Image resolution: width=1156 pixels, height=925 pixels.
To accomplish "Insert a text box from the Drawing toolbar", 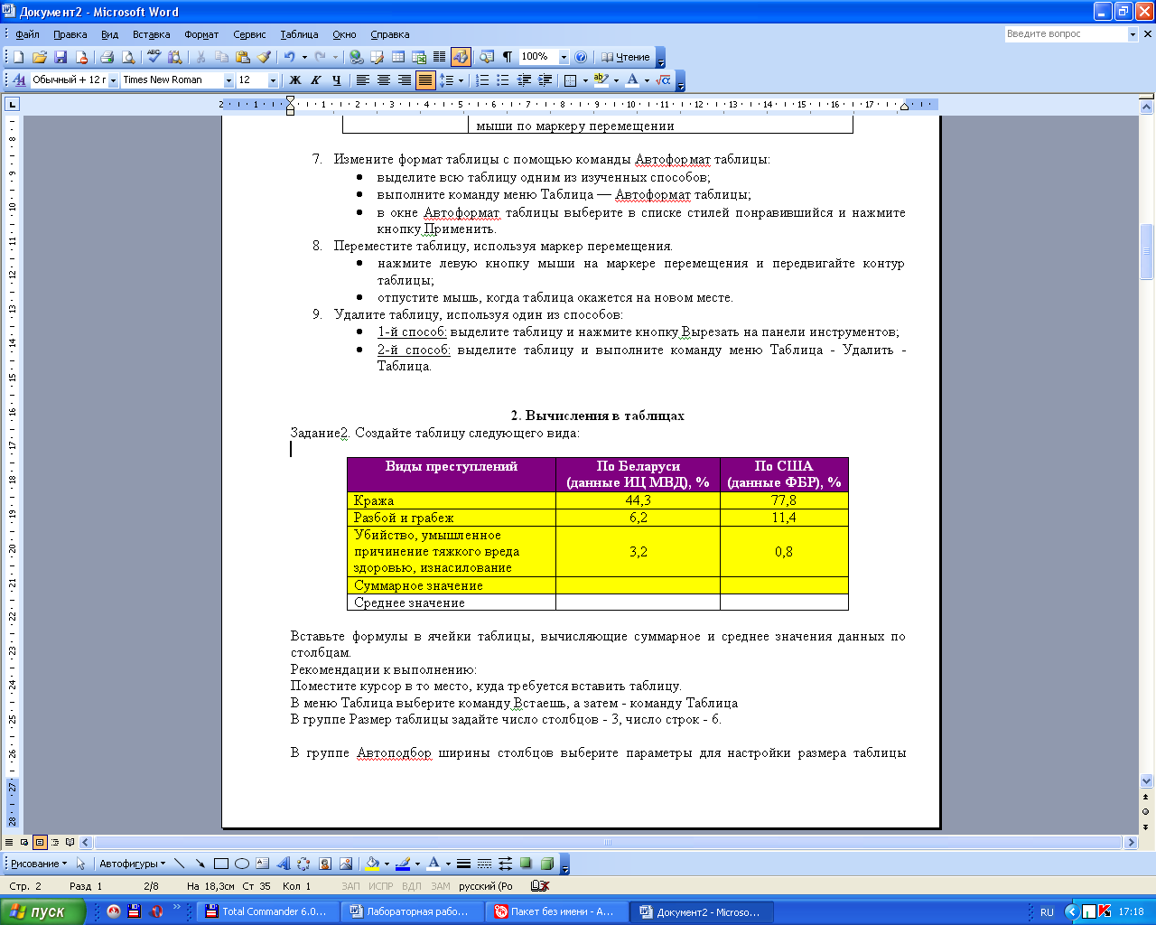I will pos(262,864).
